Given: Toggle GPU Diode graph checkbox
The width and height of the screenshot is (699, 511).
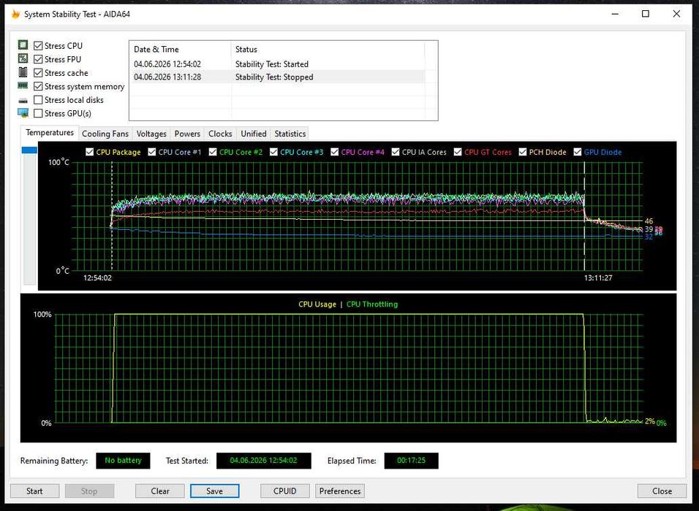Looking at the screenshot, I should pyautogui.click(x=578, y=153).
